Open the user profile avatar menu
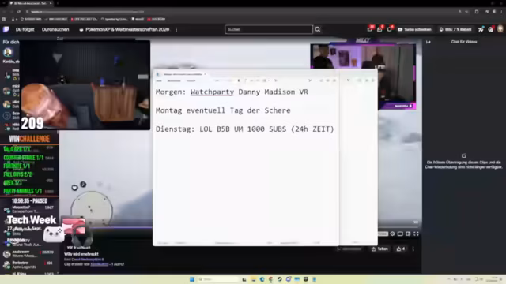The image size is (506, 284). click(500, 29)
